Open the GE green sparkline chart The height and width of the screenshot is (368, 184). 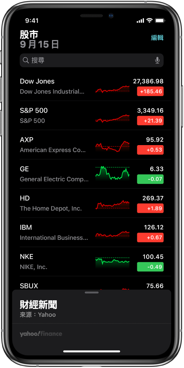pyautogui.click(x=113, y=174)
